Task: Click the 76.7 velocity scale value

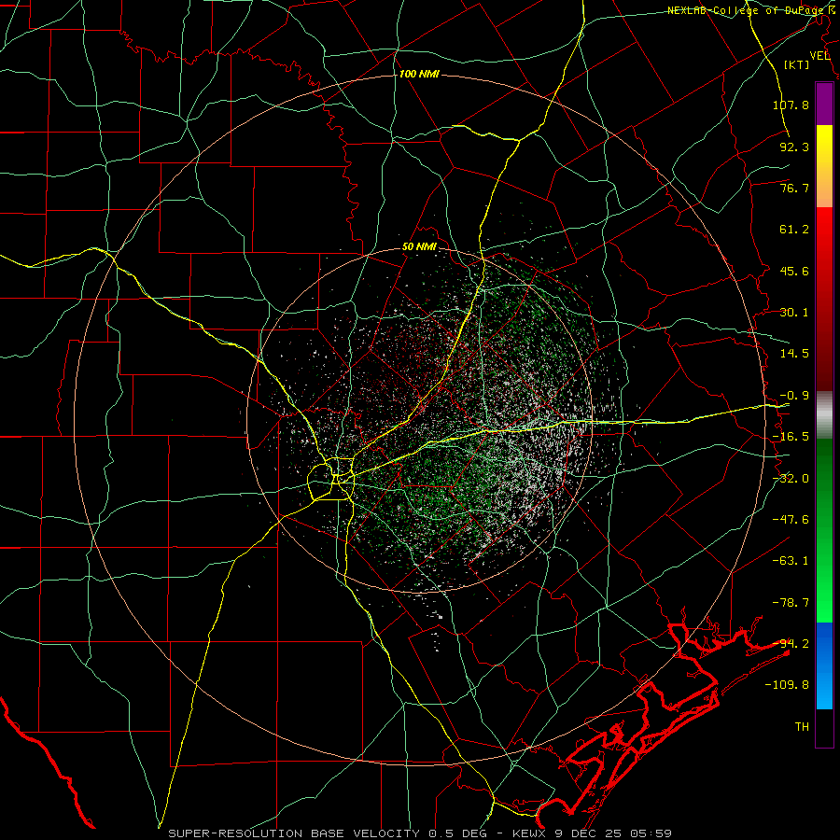Action: 794,188
